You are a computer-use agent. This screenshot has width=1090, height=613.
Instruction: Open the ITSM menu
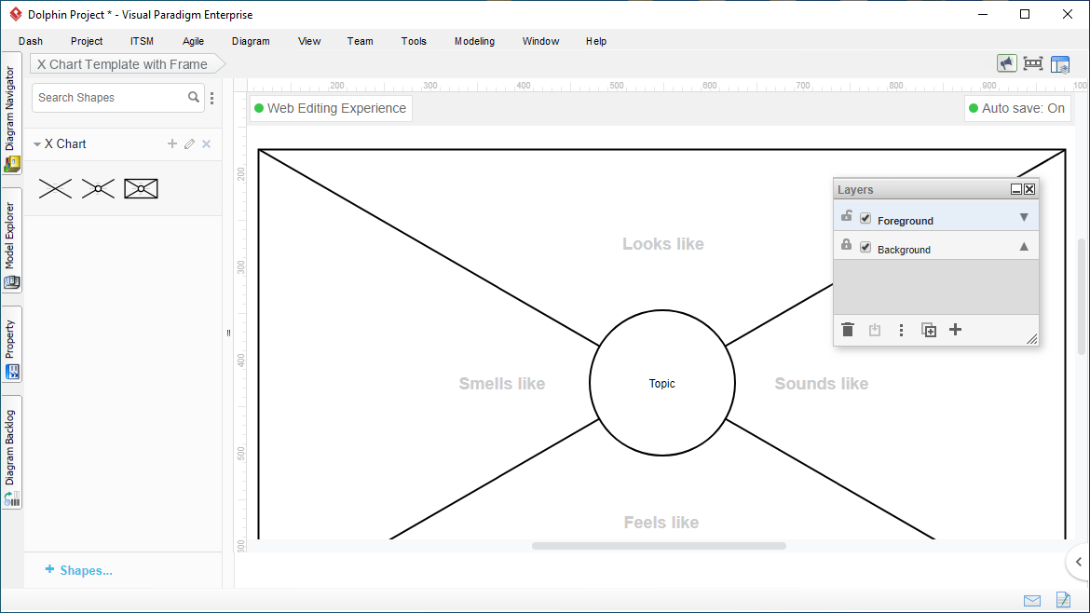pos(142,41)
